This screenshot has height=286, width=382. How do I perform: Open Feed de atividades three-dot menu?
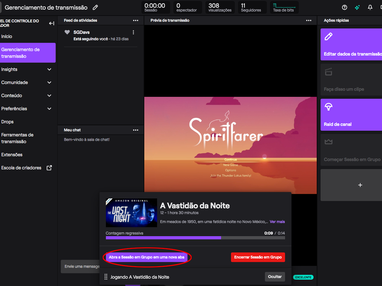135,20
